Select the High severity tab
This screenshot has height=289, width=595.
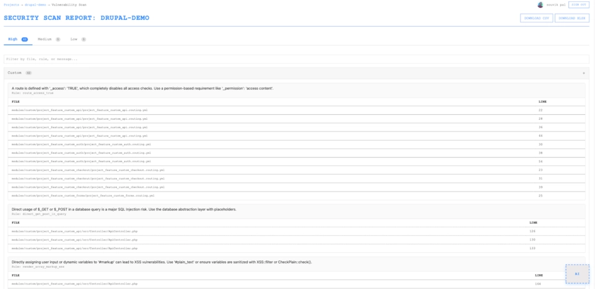coord(18,39)
